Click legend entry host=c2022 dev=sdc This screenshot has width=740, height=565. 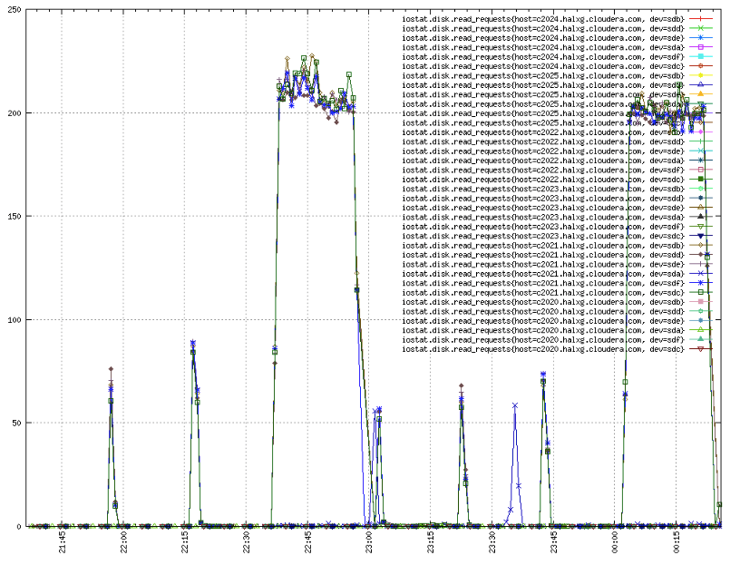pos(557,180)
